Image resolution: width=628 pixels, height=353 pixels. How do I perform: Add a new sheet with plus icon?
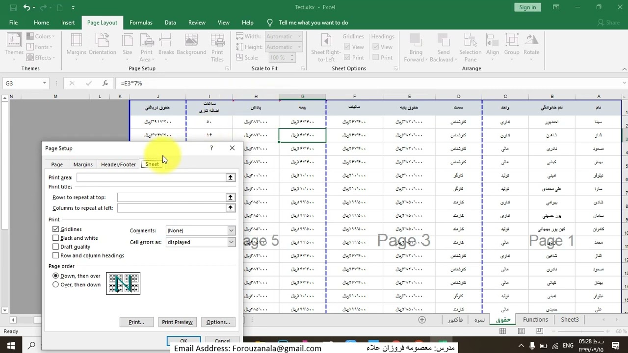point(422,320)
